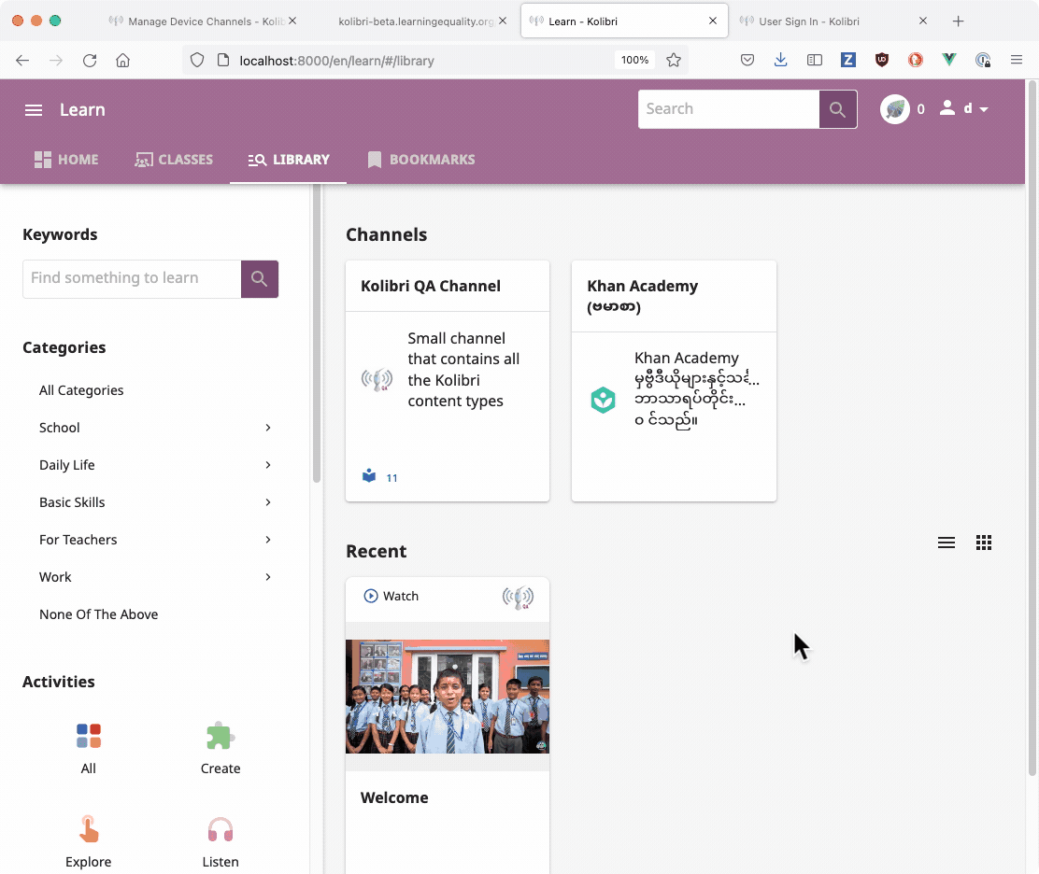This screenshot has width=1039, height=874.
Task: Save page to Pocket icon
Action: tap(747, 61)
